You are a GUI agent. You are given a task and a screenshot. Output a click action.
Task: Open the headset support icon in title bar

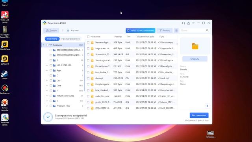[183, 23]
